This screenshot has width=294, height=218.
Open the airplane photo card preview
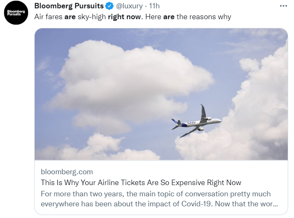(x=161, y=94)
